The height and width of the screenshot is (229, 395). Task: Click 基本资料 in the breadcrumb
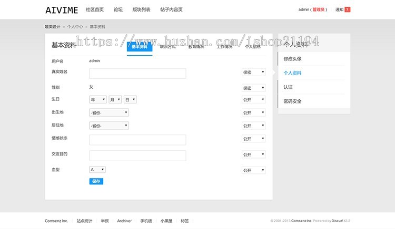(97, 27)
